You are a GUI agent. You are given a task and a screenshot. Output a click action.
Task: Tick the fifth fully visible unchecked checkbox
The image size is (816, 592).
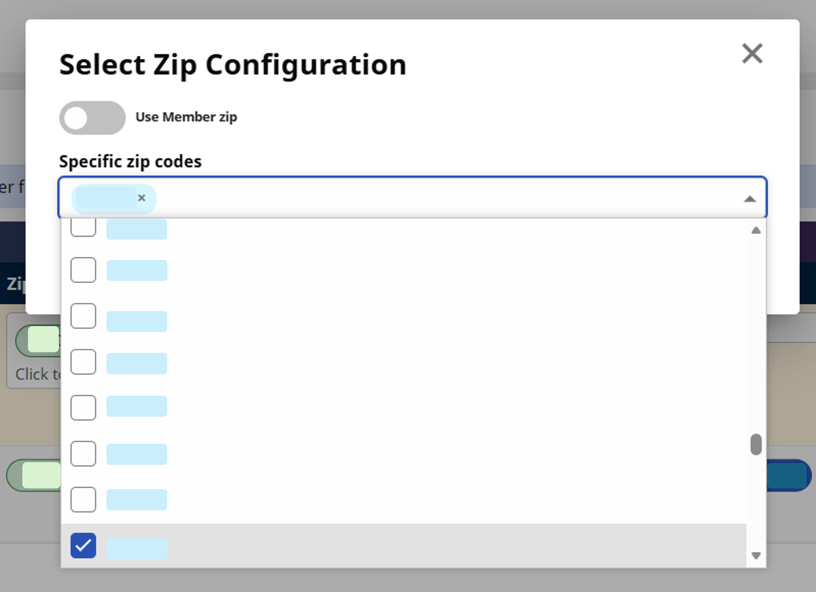pos(83,454)
